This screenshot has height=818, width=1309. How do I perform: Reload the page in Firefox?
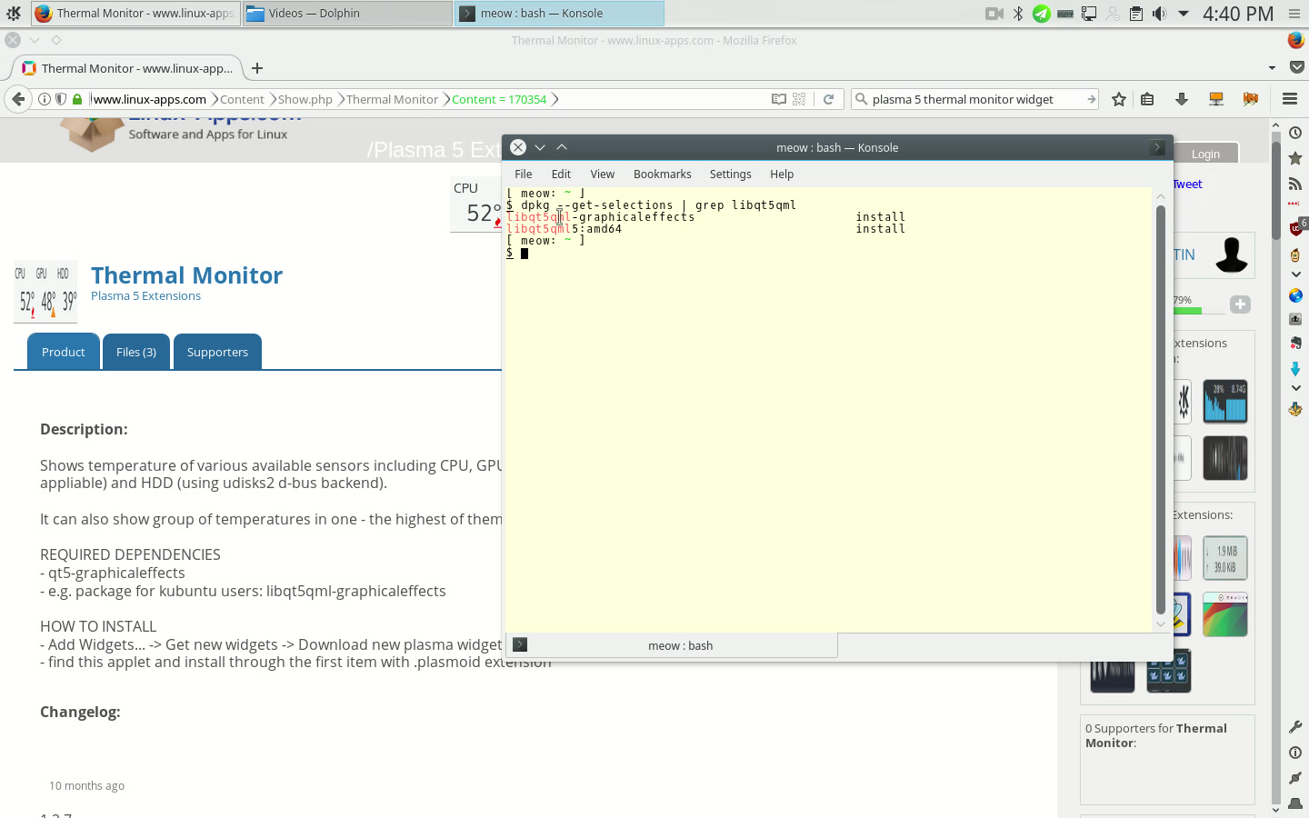(828, 99)
